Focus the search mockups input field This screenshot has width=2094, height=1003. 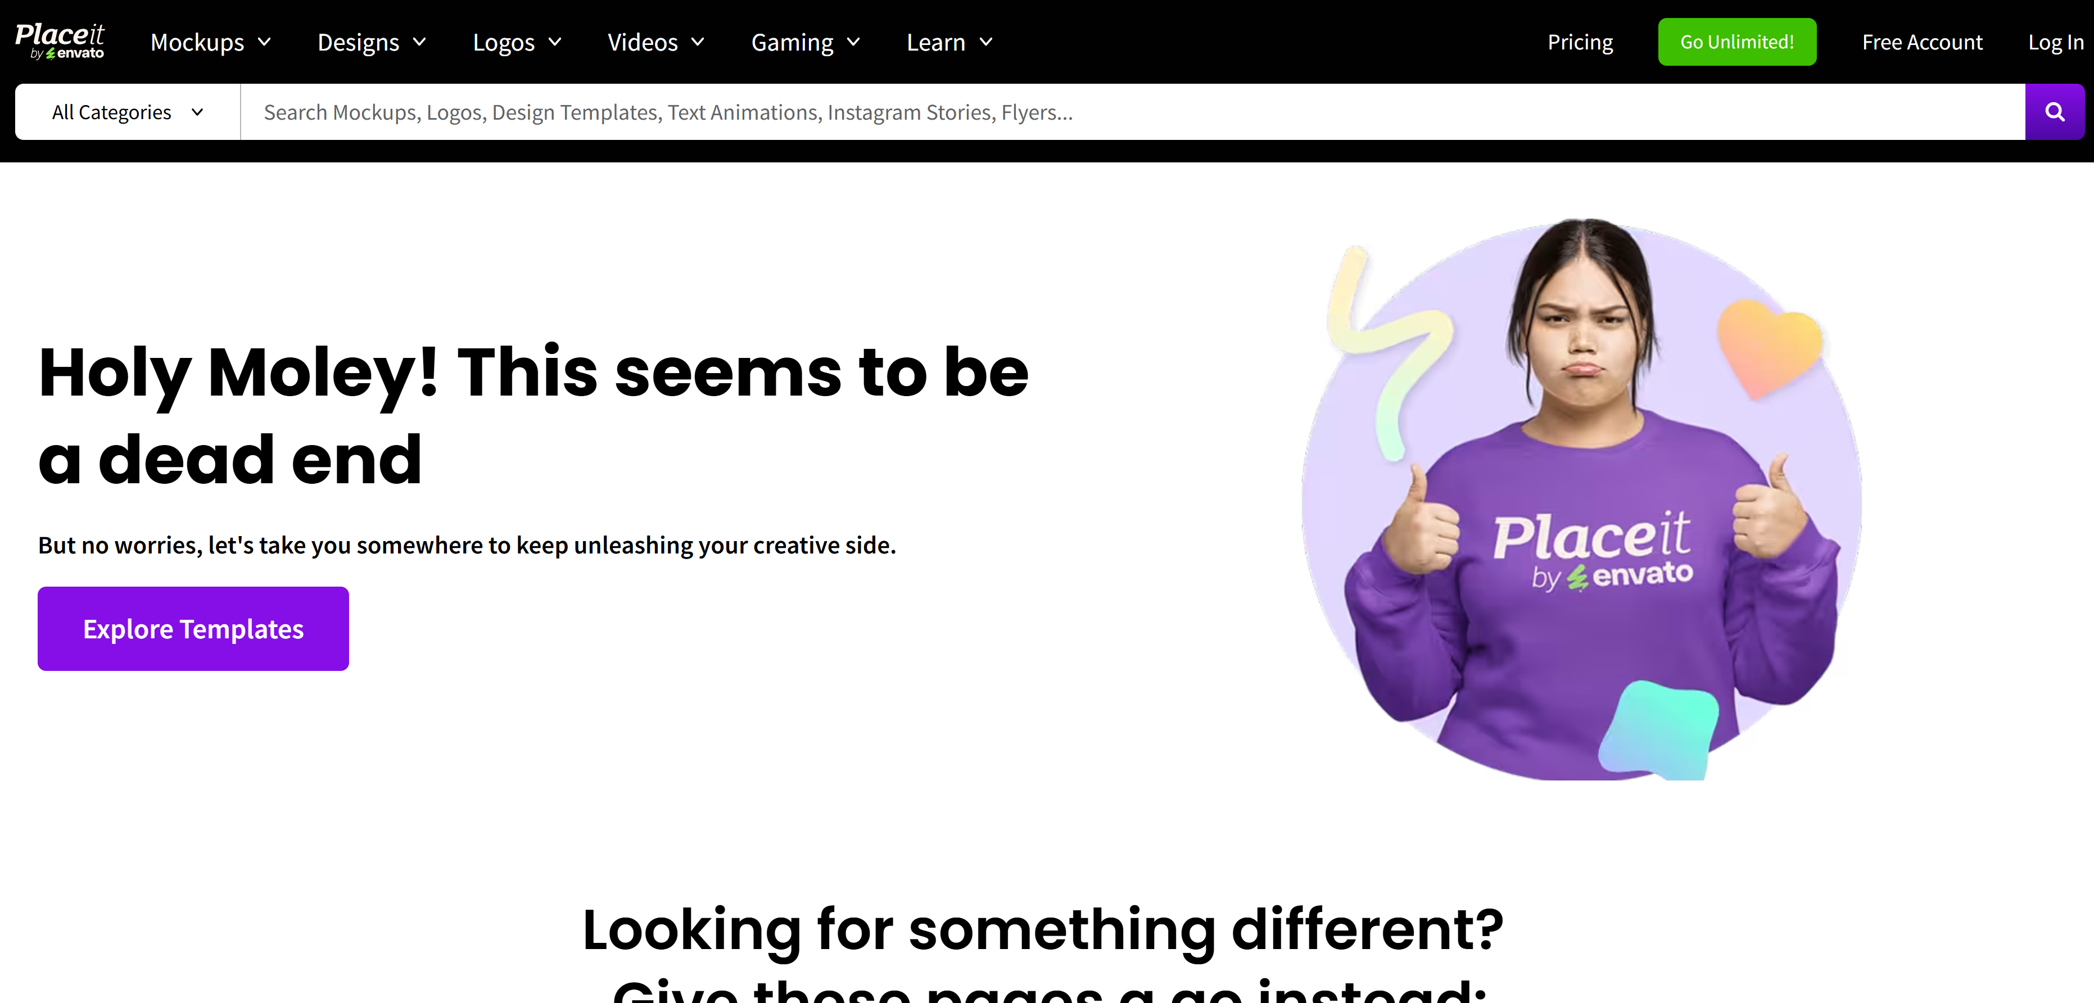coord(1130,112)
